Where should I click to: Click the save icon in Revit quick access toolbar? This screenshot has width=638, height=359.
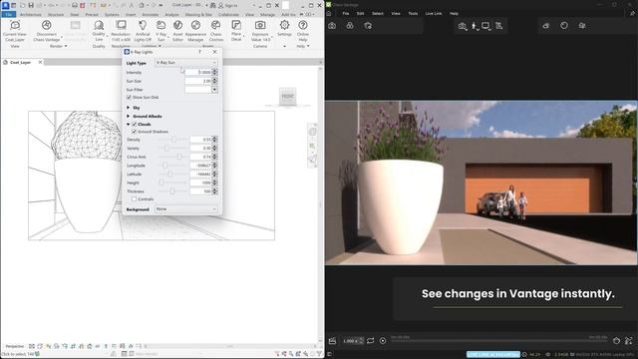(x=31, y=5)
